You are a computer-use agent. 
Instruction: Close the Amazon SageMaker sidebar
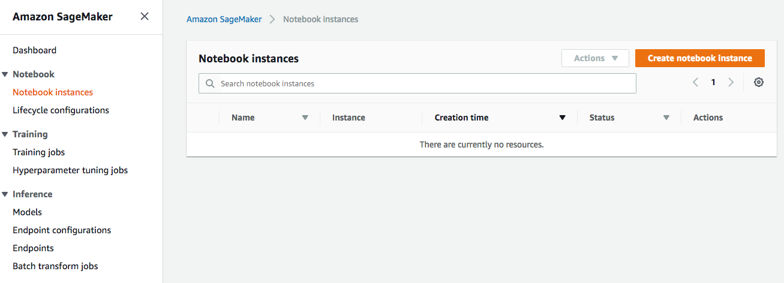coord(145,17)
